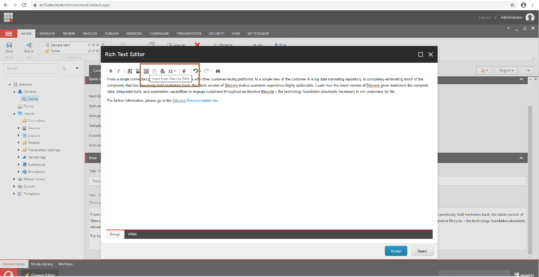Click the clipboard checklist icon in editor toolbar
The image size is (539, 277).
pos(185,71)
